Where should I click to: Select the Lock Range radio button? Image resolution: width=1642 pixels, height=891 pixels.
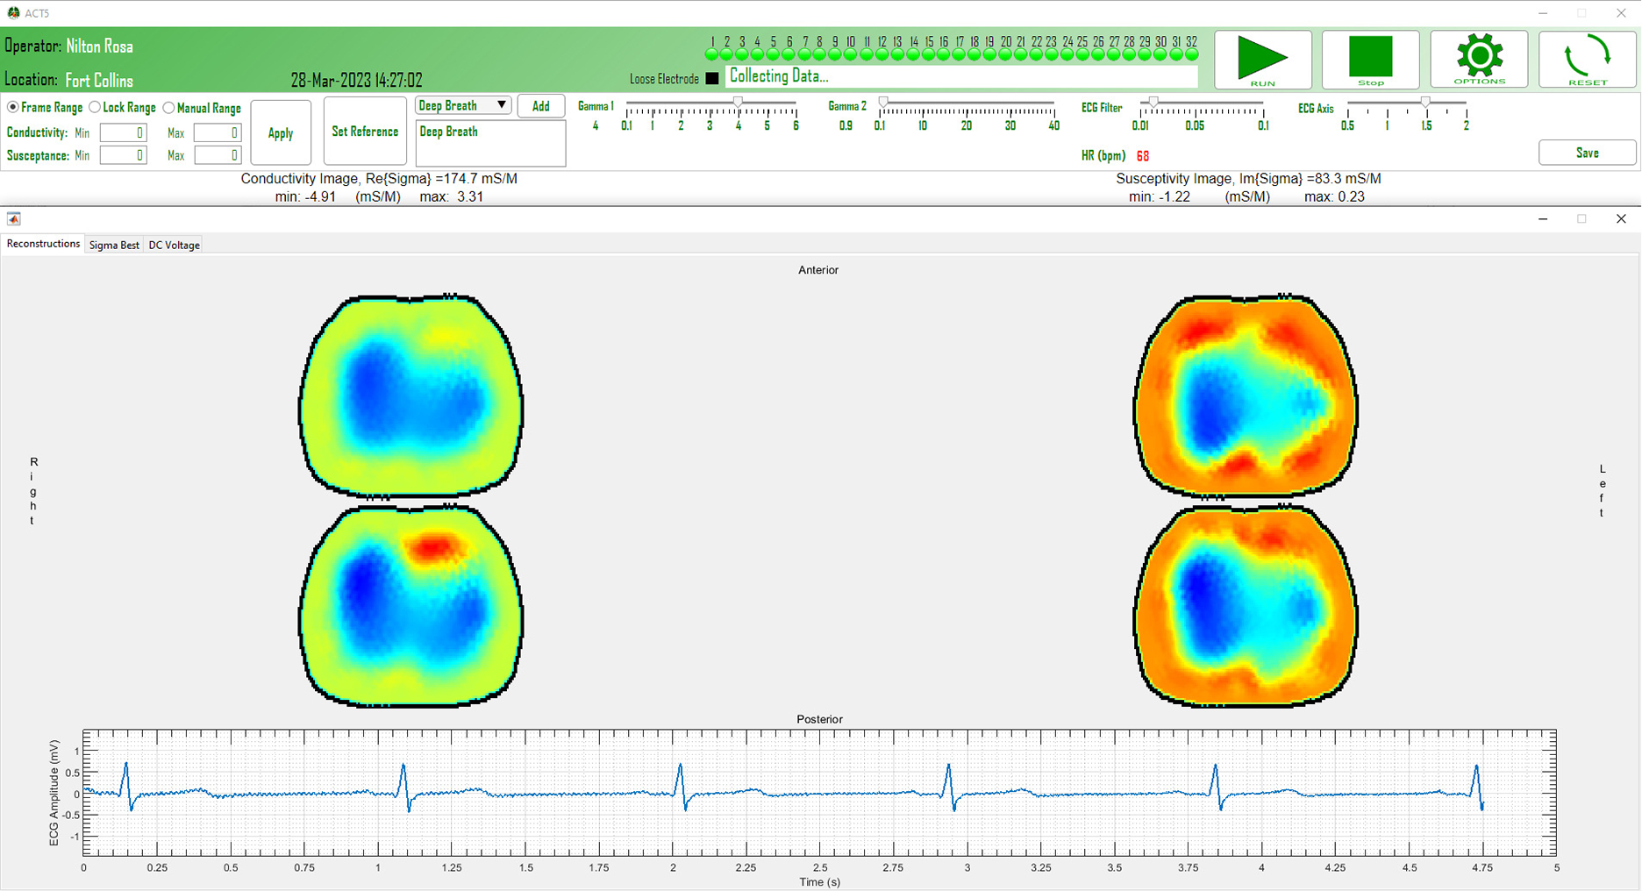[95, 107]
